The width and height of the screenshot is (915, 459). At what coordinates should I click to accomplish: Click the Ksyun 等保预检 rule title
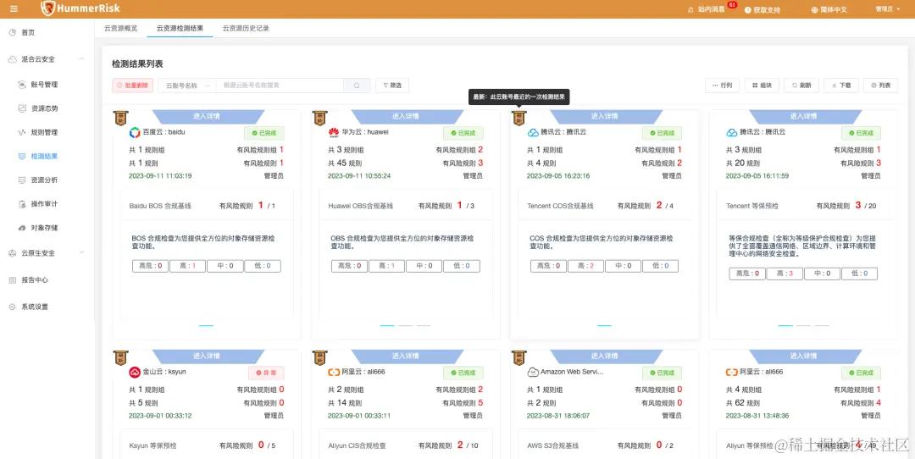pyautogui.click(x=152, y=445)
